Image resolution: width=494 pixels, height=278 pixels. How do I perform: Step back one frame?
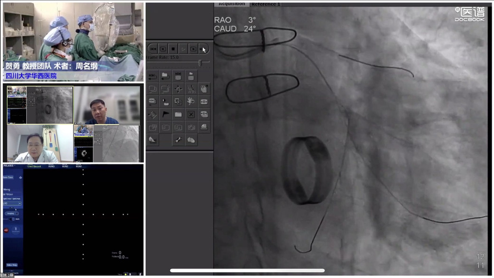click(x=163, y=49)
